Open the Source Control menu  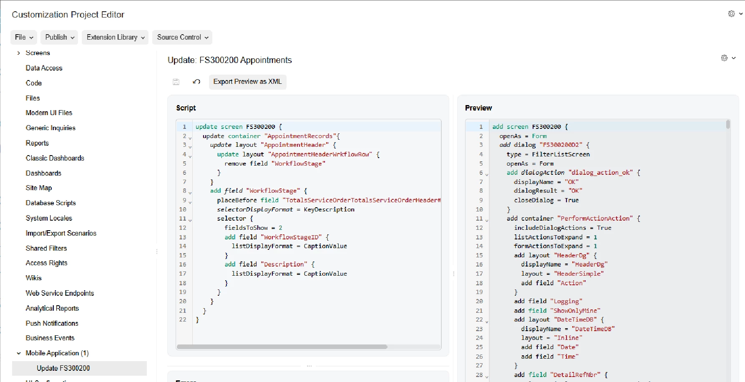click(x=182, y=37)
